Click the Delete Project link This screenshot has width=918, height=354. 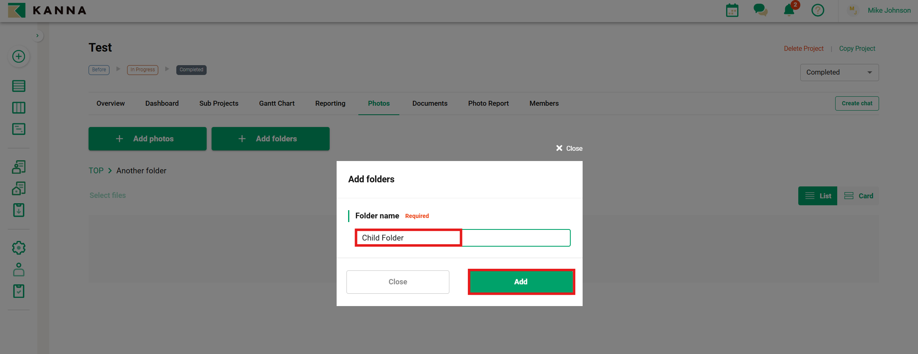click(x=803, y=48)
